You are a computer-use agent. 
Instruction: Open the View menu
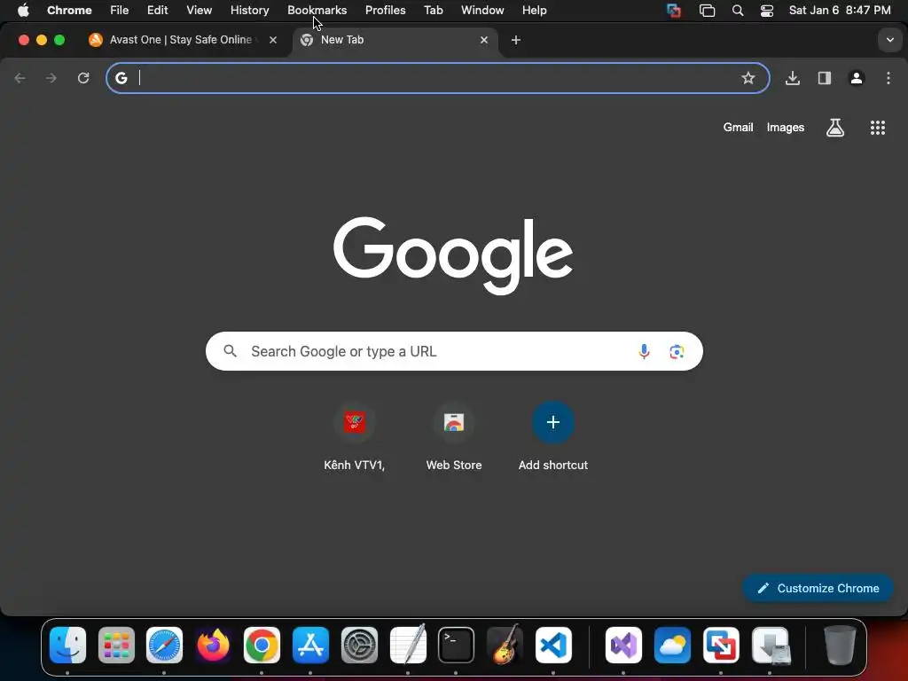pos(200,11)
